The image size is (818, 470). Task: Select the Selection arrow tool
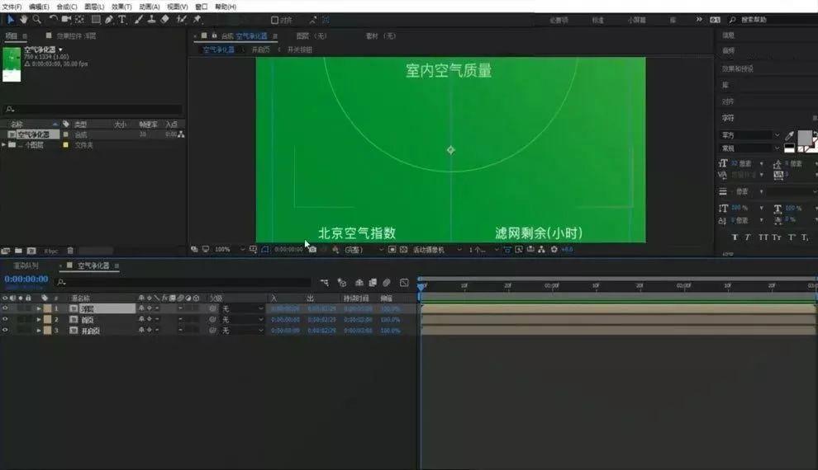point(11,19)
